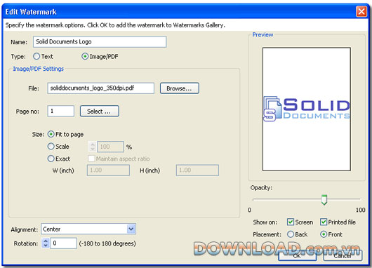
Task: Click the File path input field
Action: (x=100, y=88)
